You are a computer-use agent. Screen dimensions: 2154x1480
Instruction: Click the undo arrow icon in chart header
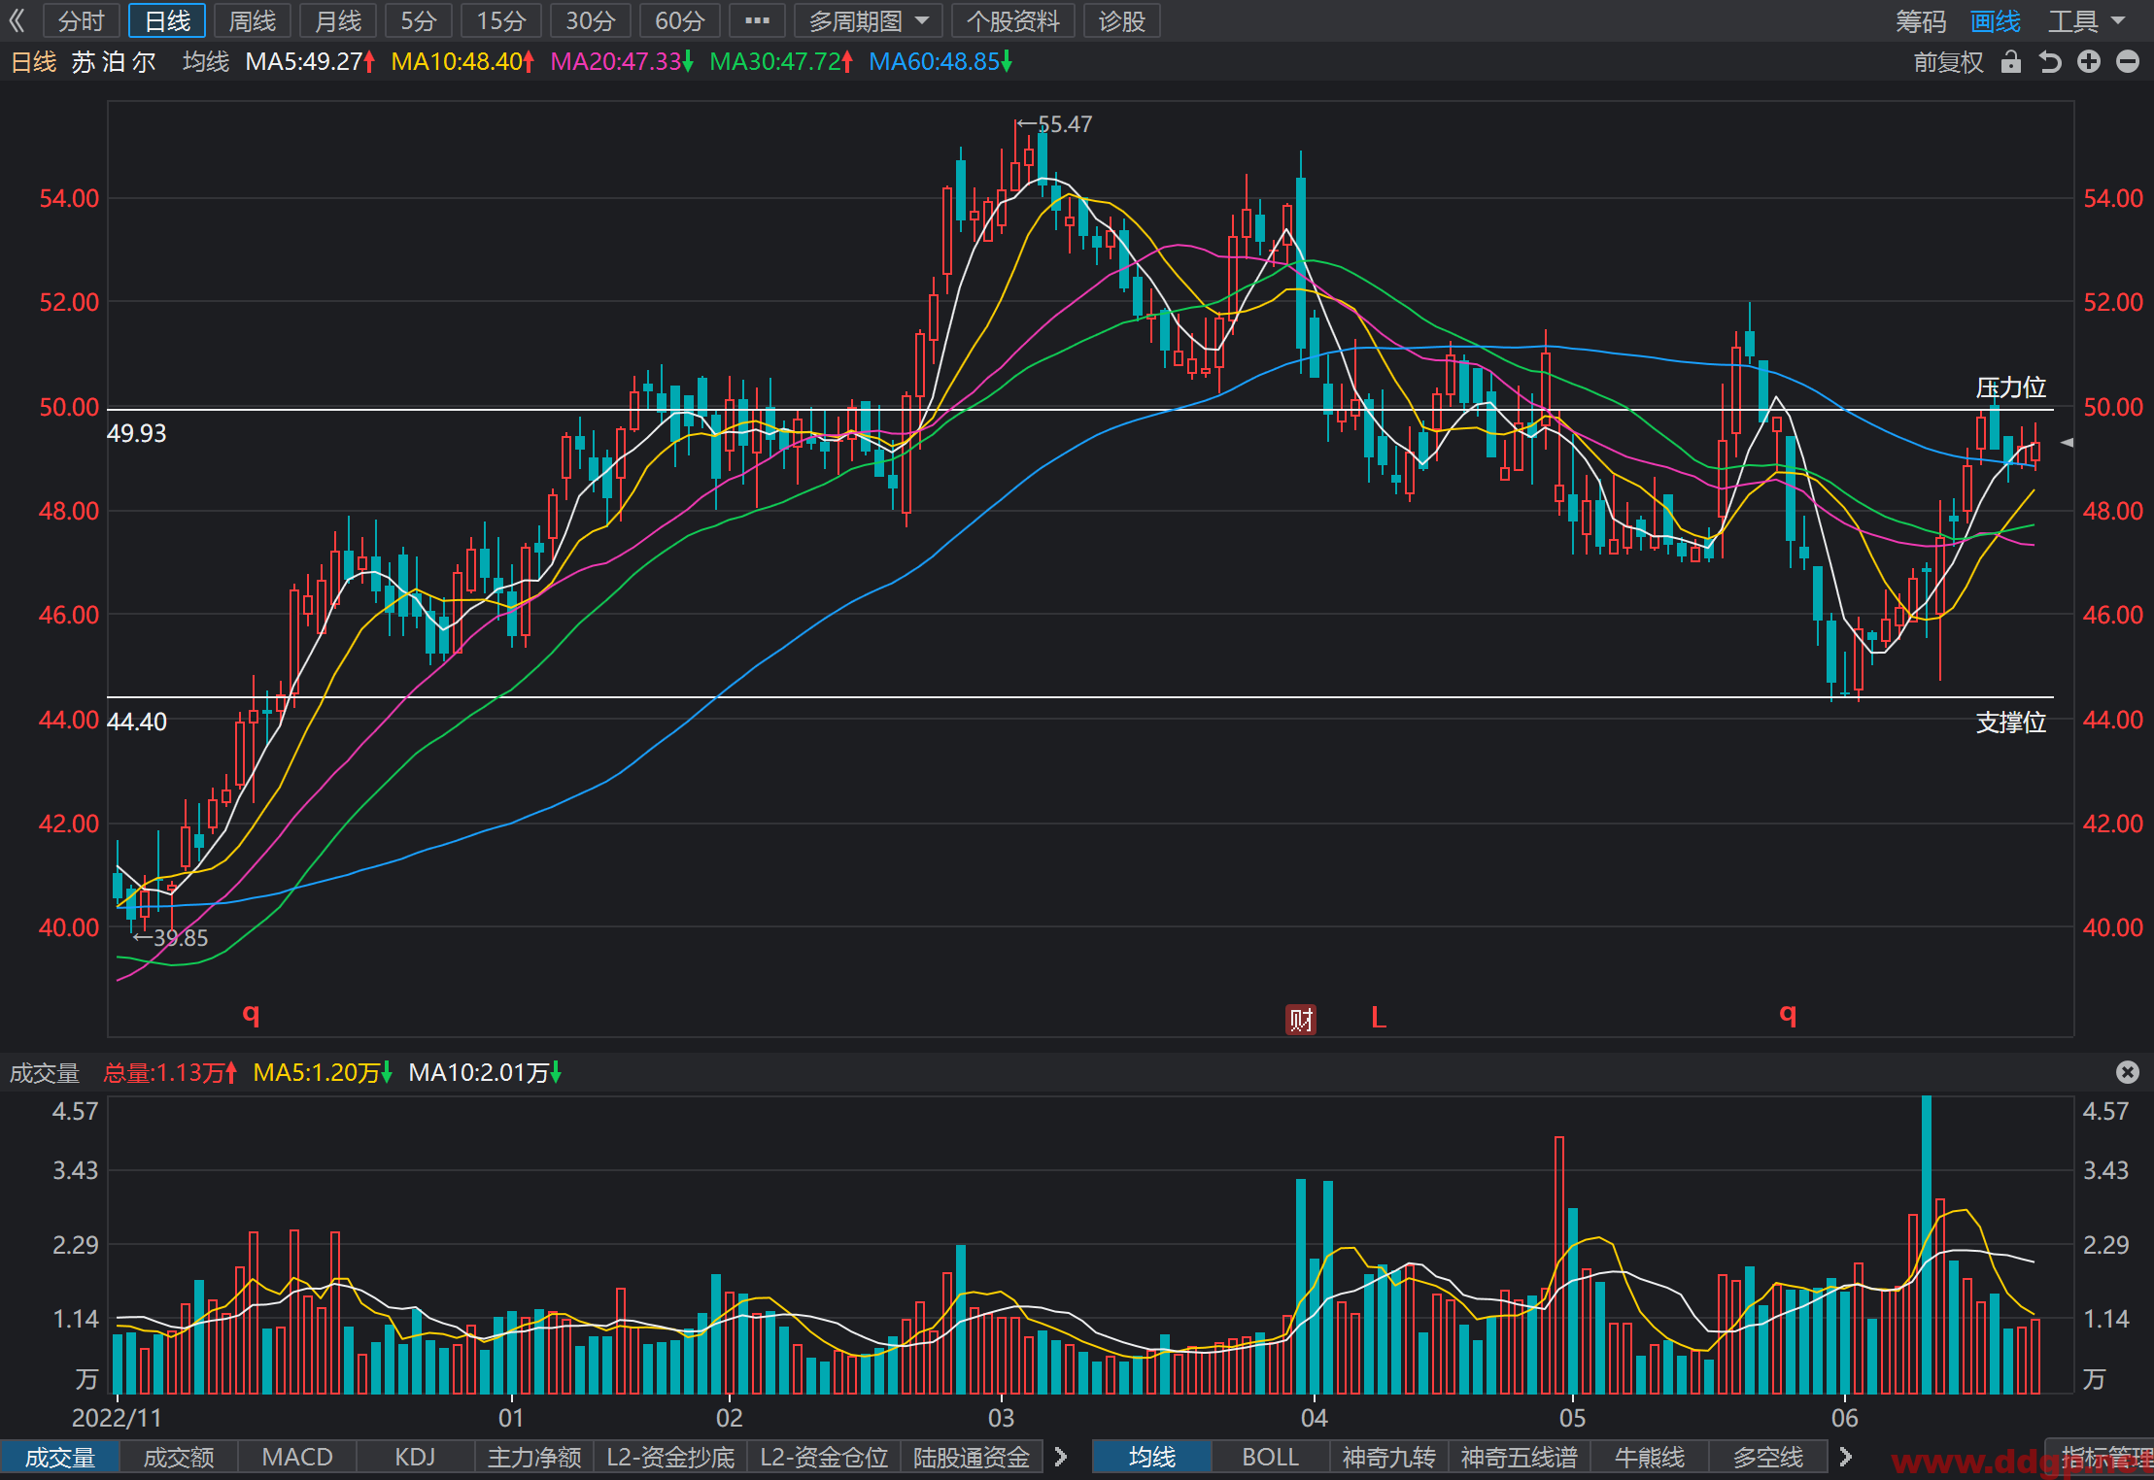tap(2050, 62)
